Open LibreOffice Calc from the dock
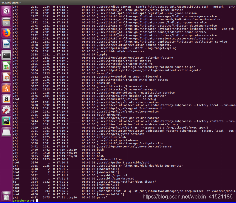This screenshot has height=203, width=236. [6, 66]
